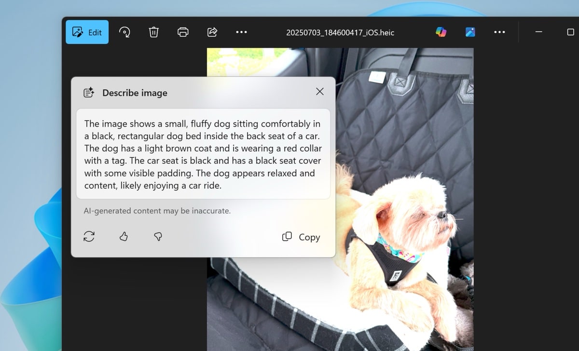The image size is (579, 351).
Task: Copy the generated description
Action: (x=301, y=237)
